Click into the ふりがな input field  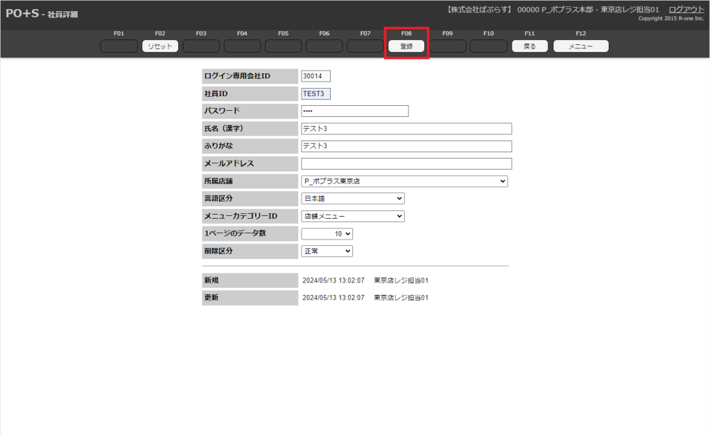point(406,146)
